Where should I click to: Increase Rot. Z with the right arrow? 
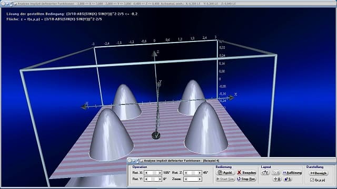click(200, 173)
